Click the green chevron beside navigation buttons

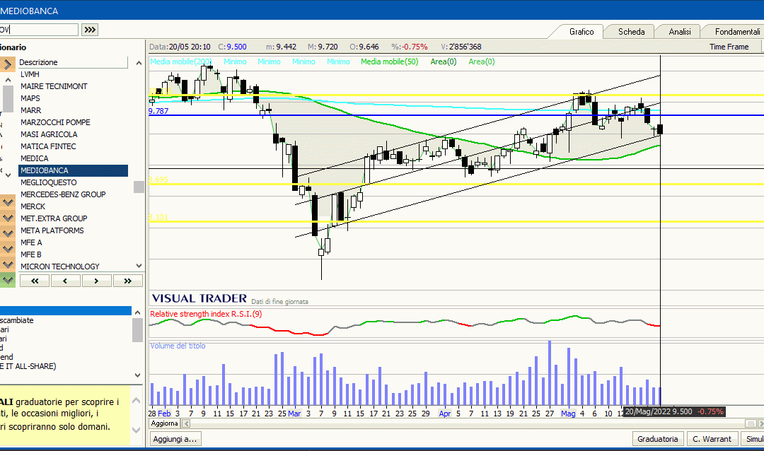7,280
